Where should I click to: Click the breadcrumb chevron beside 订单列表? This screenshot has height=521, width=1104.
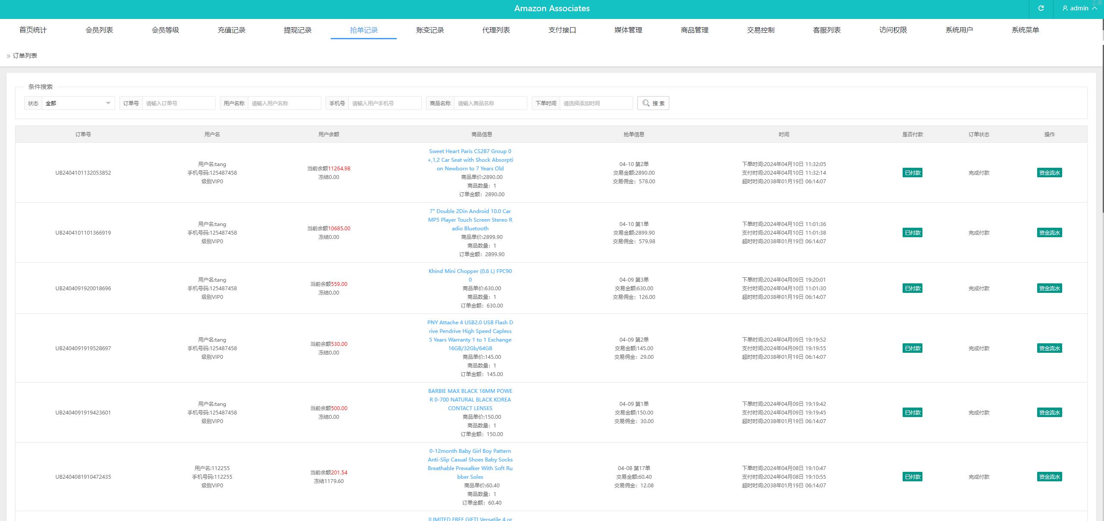tap(8, 56)
